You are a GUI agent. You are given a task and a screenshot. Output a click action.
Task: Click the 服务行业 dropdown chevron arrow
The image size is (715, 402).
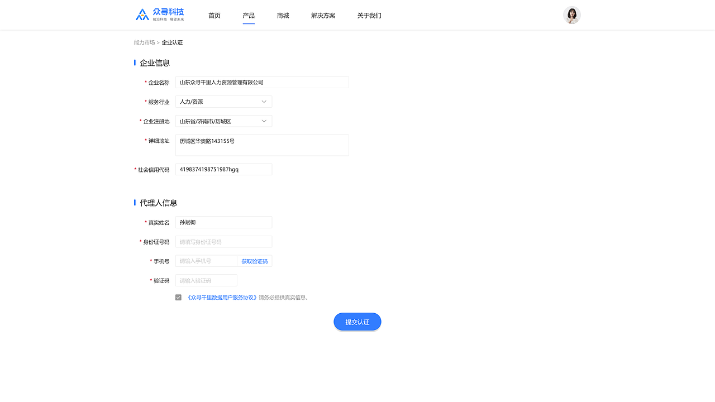[263, 101]
